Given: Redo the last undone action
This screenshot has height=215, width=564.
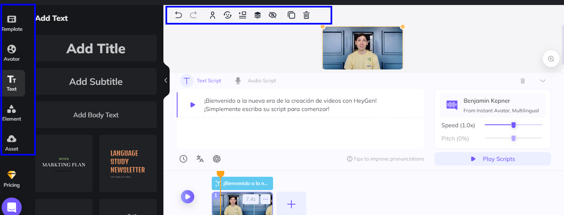Looking at the screenshot, I should point(193,15).
